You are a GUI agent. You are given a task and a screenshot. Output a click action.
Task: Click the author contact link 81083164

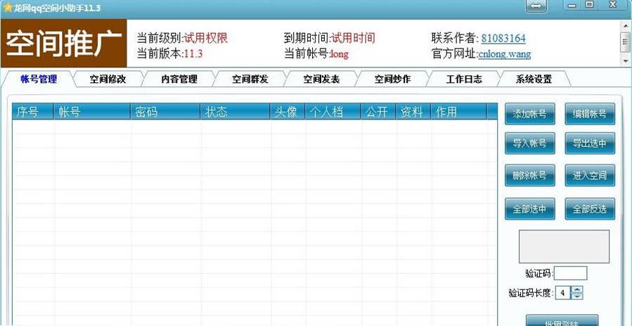coord(503,39)
